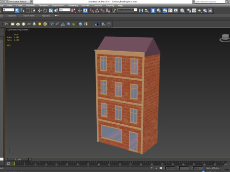Click the green tree icon
The width and height of the screenshot is (230, 172).
(74, 24)
